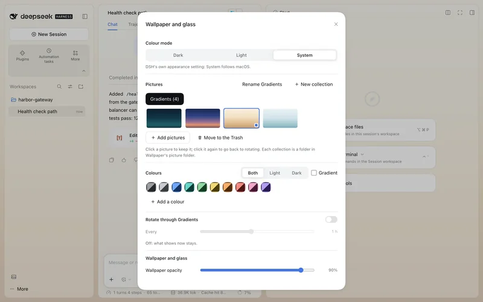Set colour mode to Light
Screen dimensions: 483x302
[x=241, y=55]
